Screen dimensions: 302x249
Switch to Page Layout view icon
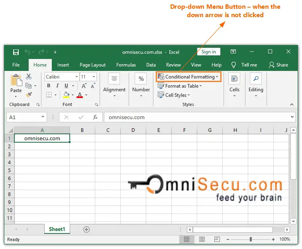pyautogui.click(x=202, y=239)
